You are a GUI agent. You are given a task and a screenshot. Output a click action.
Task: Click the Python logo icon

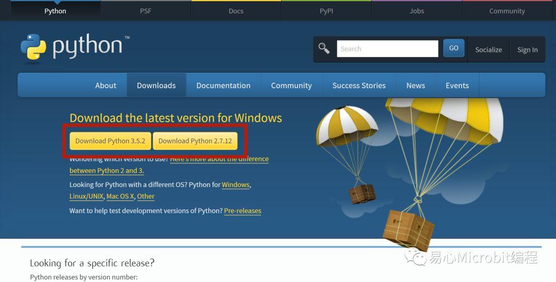tap(33, 47)
